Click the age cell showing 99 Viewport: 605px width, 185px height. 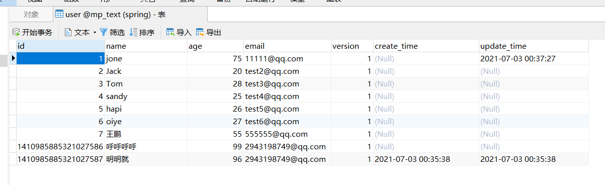click(215, 146)
